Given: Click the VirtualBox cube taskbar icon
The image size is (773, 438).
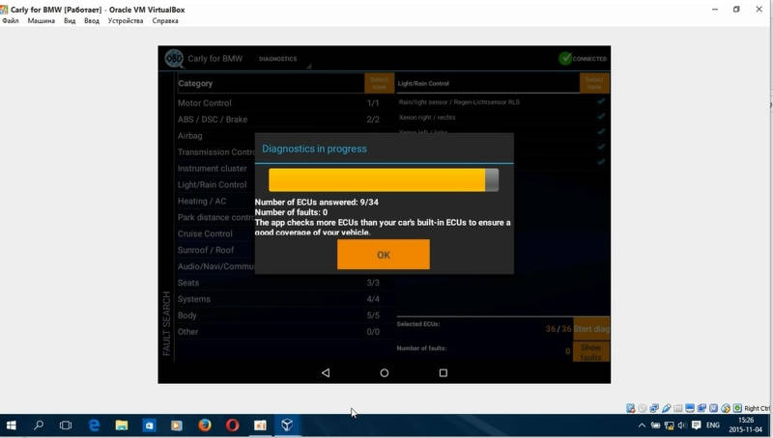Looking at the screenshot, I should (x=288, y=424).
